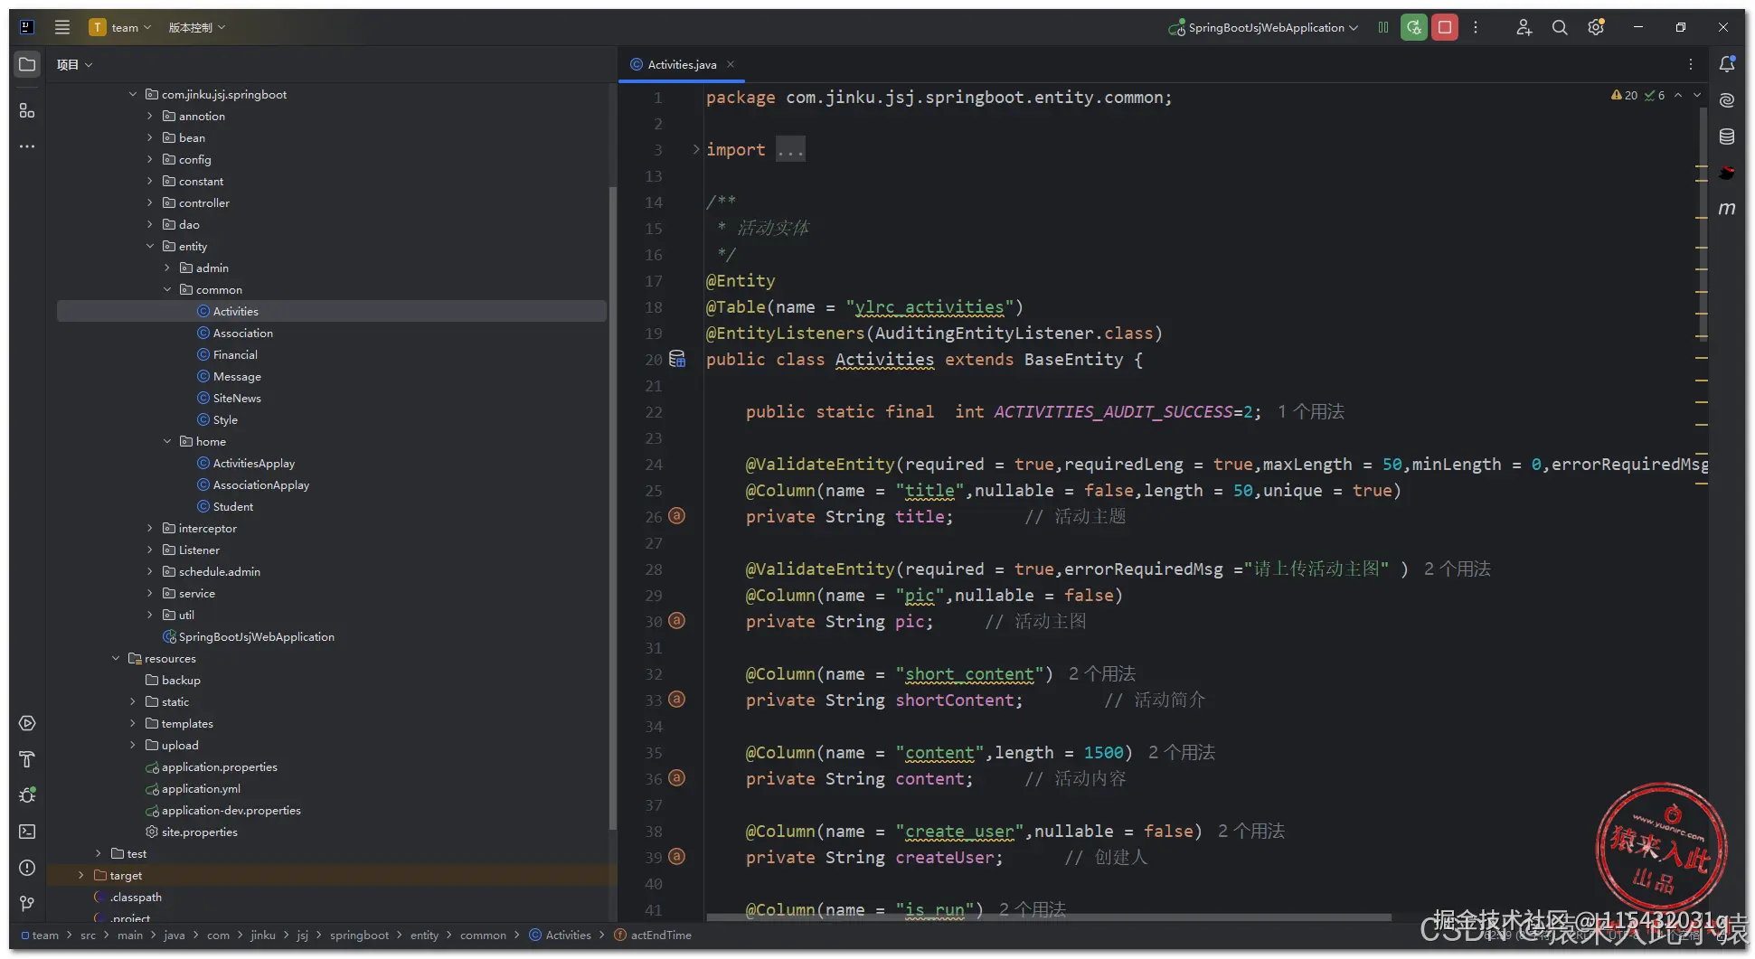Open Search Everywhere magnifier
Image resolution: width=1755 pixels, height=959 pixels.
pos(1560,27)
